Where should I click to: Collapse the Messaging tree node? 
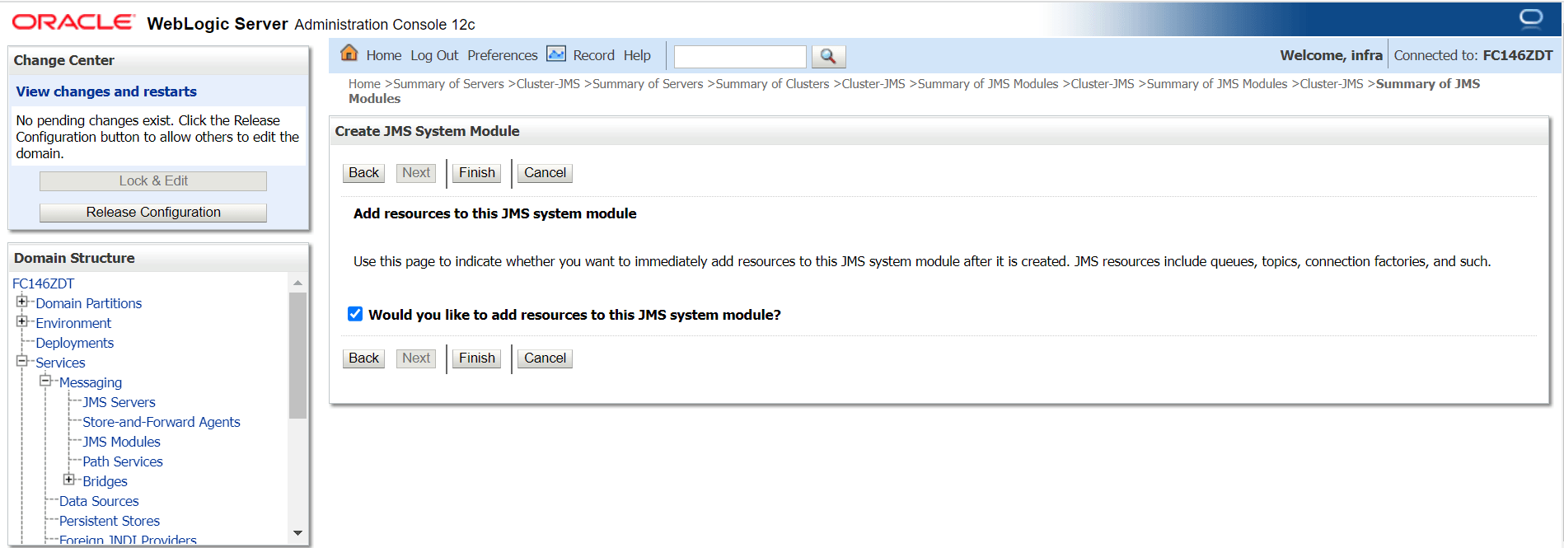click(45, 381)
